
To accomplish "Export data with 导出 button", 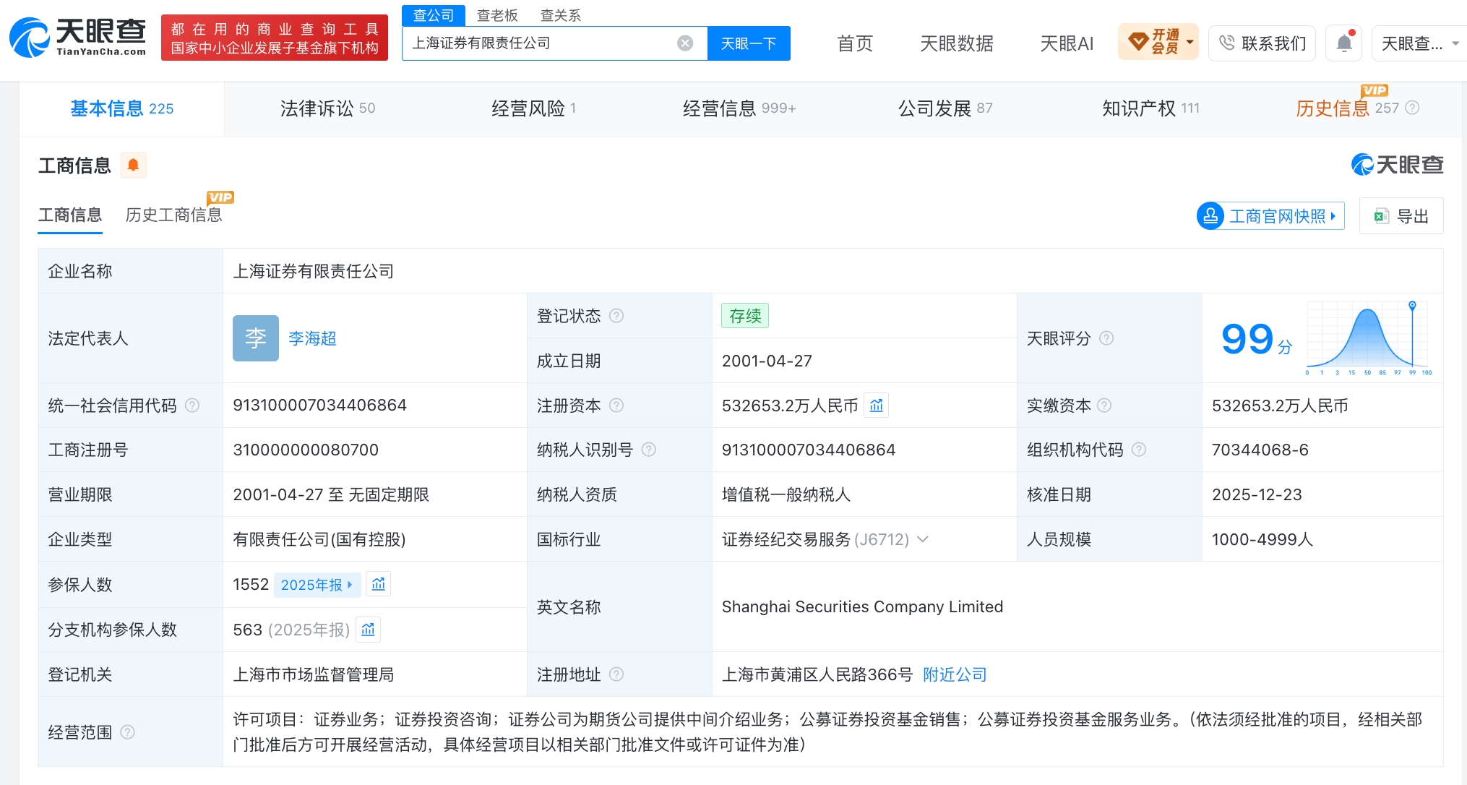I will 1401,216.
